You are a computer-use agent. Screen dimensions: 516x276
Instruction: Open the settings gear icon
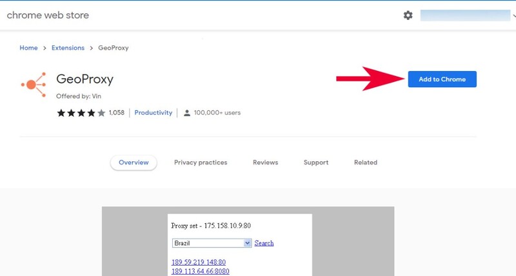pyautogui.click(x=408, y=15)
